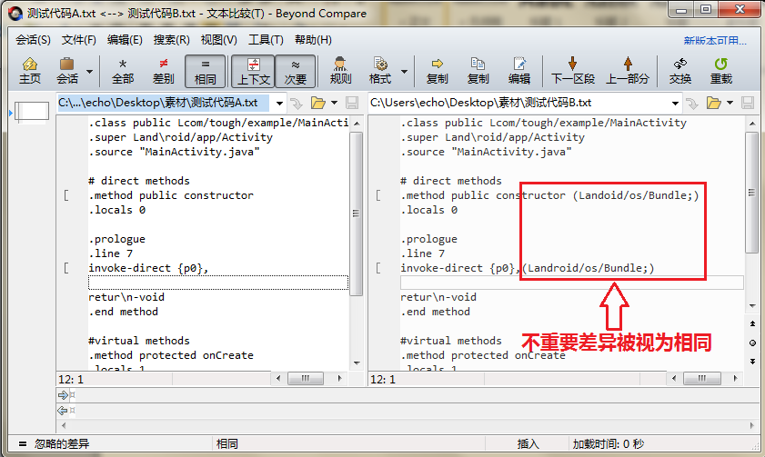Click the 格式 format icon
Viewport: 765px width, 457px height.
point(380,71)
